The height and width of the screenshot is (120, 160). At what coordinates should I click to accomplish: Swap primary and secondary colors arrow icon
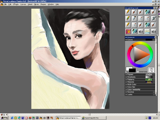127,72
